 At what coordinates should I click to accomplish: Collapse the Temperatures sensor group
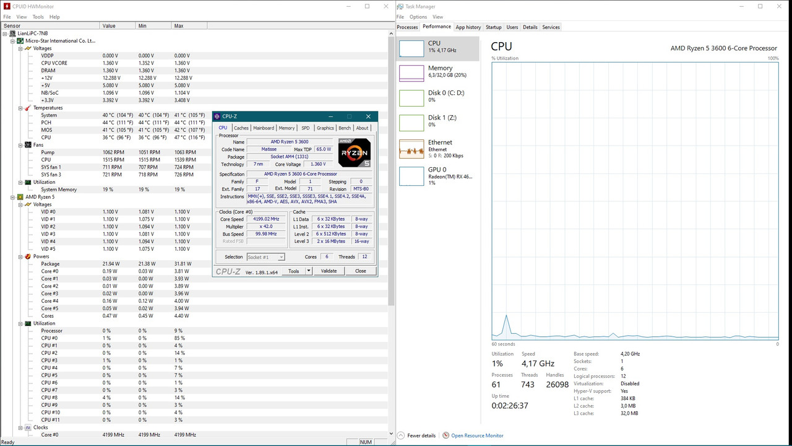pos(20,108)
